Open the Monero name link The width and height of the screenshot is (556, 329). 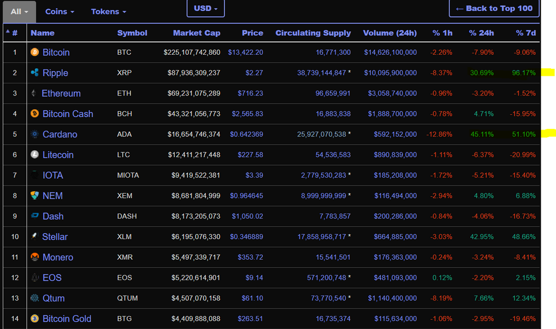click(x=58, y=257)
